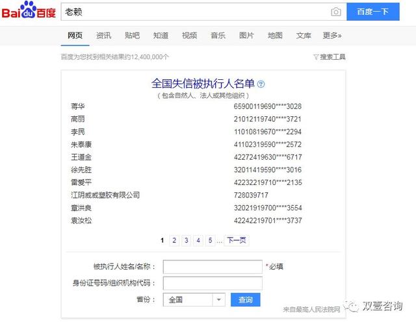Viewport: 416px width, 324px height.
Task: Select 江阴威威塑胶有限公司 entry in list
Action: pos(105,195)
